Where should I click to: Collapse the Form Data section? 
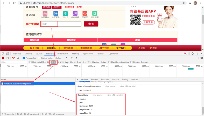77,95
